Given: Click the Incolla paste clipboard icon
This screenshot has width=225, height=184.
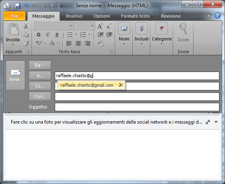Looking at the screenshot, I should pos(13,29).
